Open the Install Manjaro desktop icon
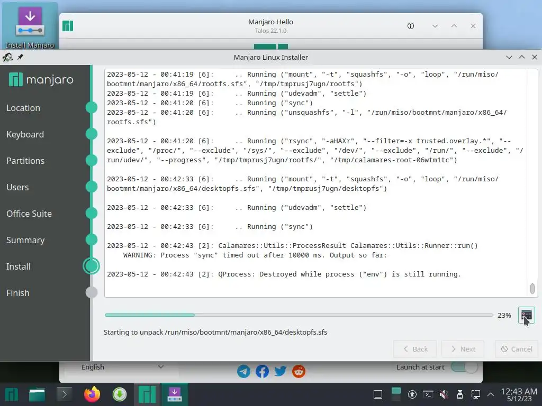 (x=30, y=26)
